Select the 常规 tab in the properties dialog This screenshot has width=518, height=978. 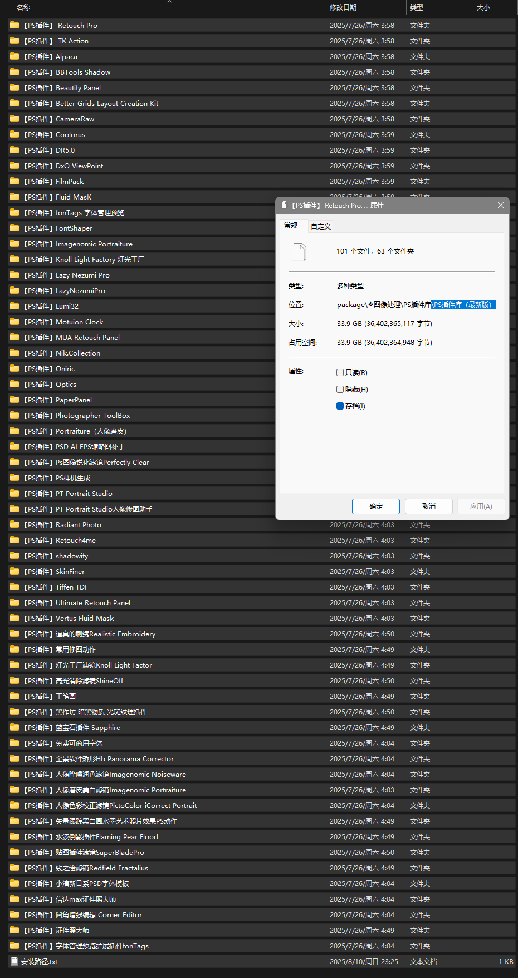[291, 226]
